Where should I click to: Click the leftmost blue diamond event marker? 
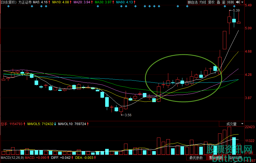click(x=9, y=6)
